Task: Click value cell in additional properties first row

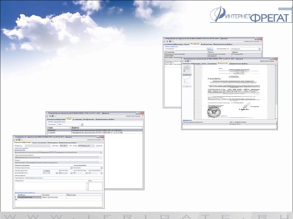Action: click(x=54, y=197)
